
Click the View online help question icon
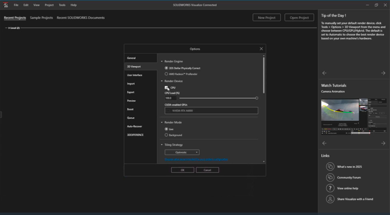click(330, 188)
